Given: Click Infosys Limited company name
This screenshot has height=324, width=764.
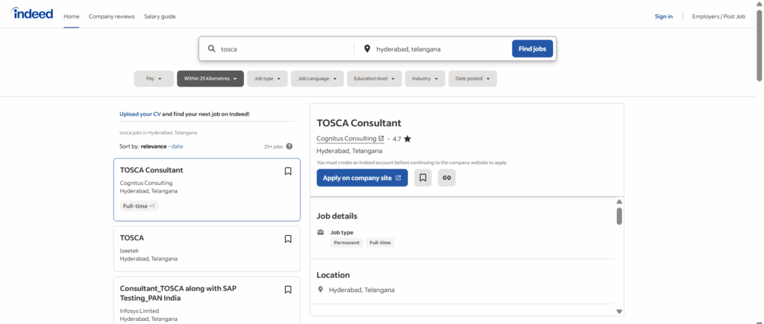Looking at the screenshot, I should point(140,311).
